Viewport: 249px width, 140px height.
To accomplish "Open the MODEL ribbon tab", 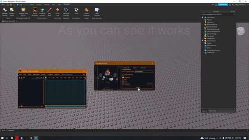I will pos(39,5).
